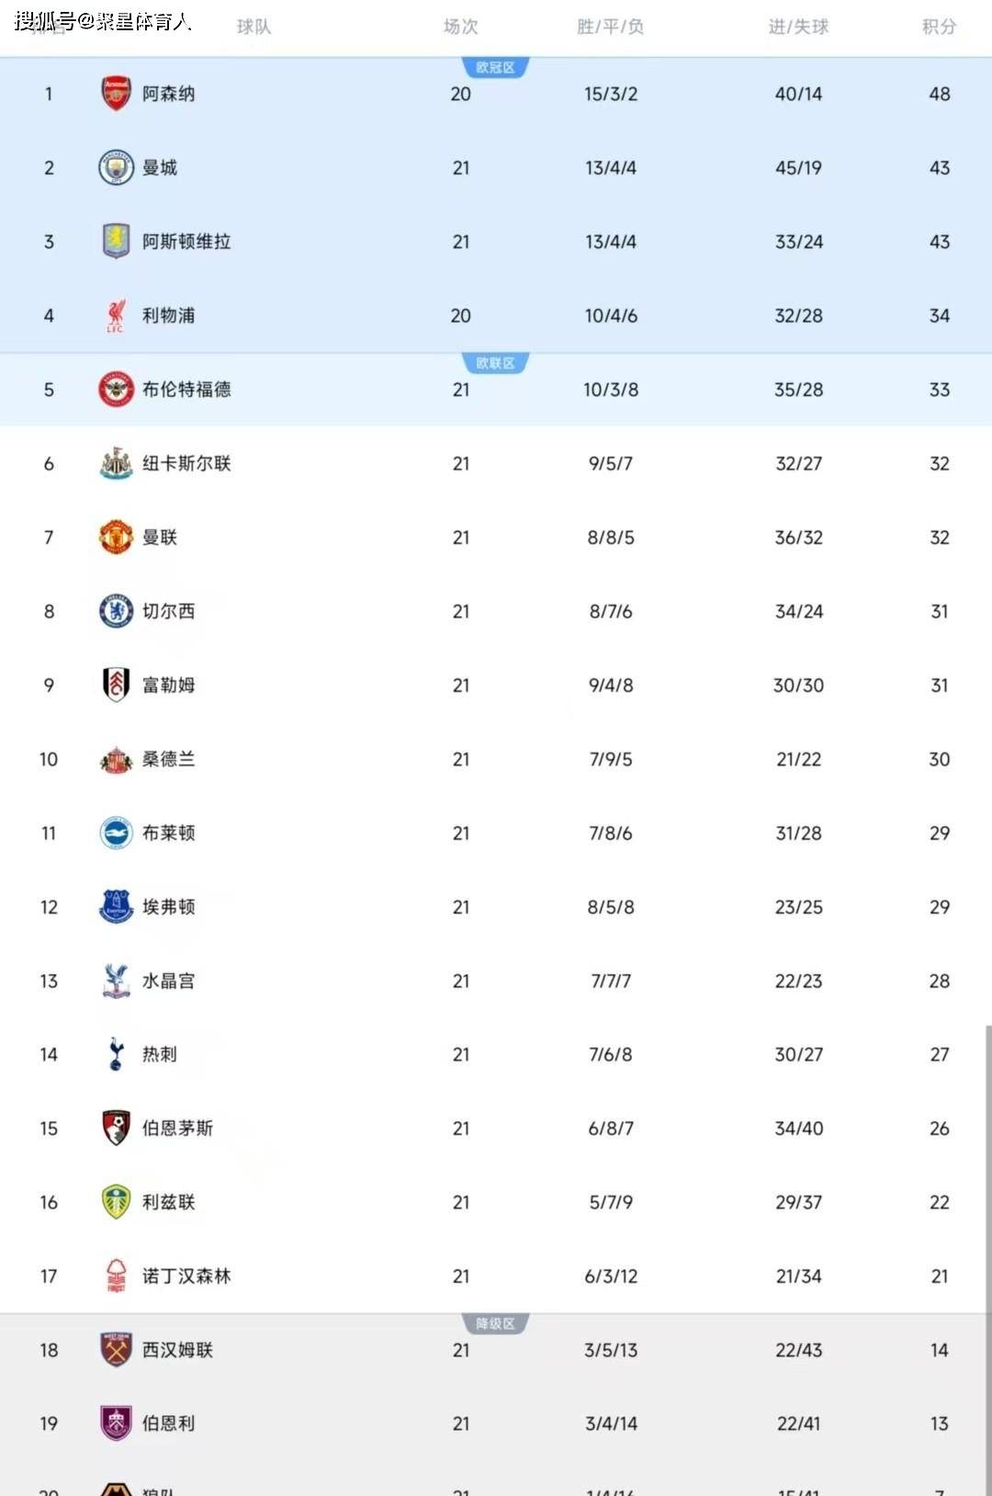Tap the Fulham team logo
This screenshot has width=992, height=1496.
(116, 685)
